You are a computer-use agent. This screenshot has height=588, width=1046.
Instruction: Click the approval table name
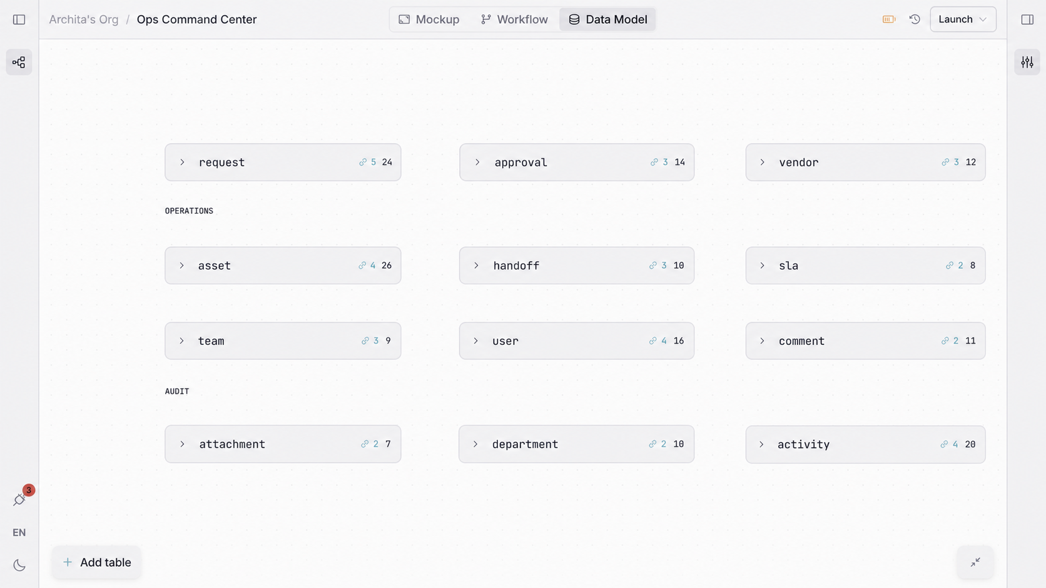click(520, 162)
